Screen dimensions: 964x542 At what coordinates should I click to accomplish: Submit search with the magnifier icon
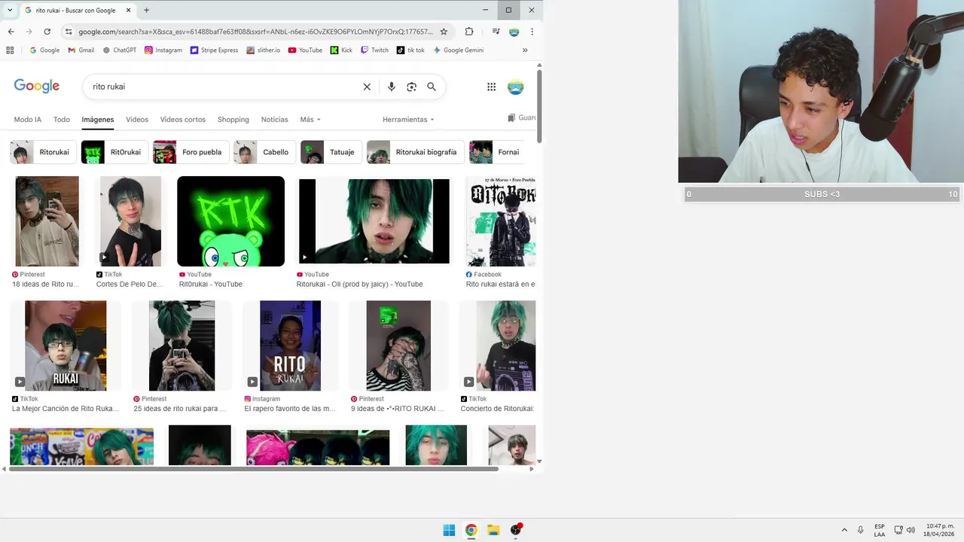(x=432, y=87)
